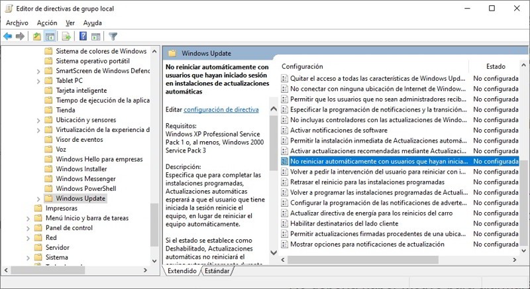
Task: Expand the Red folder node
Action: click(27, 238)
